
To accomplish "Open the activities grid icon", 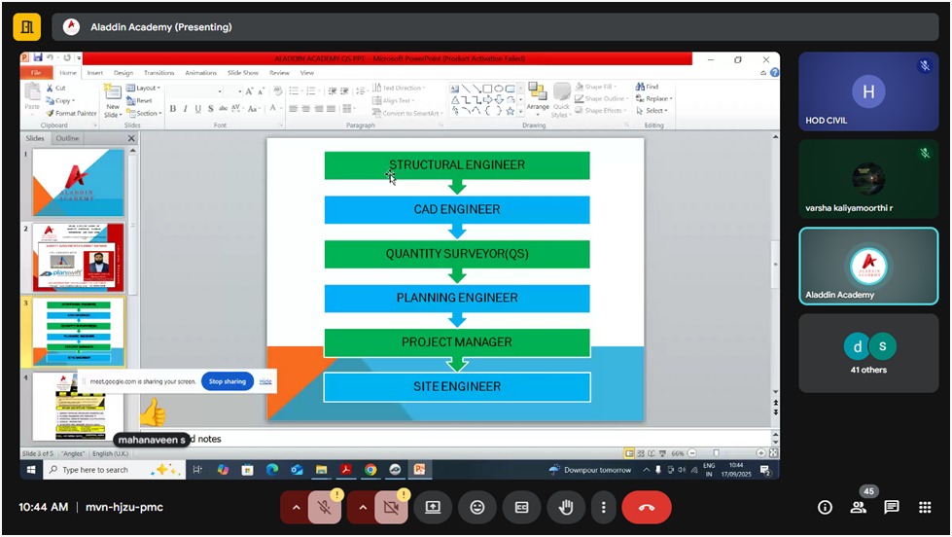I will click(x=924, y=507).
